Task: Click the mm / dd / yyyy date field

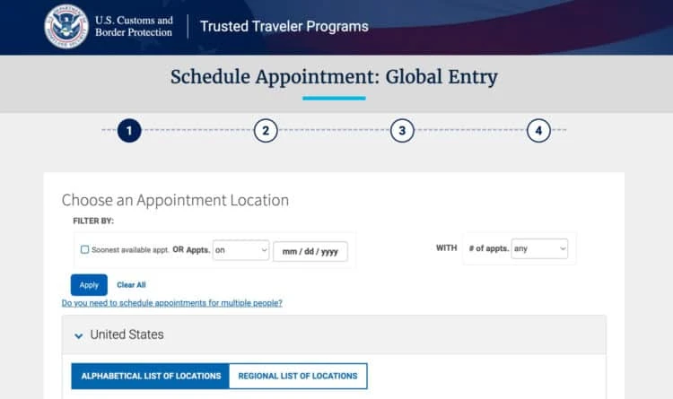Action: click(x=310, y=252)
